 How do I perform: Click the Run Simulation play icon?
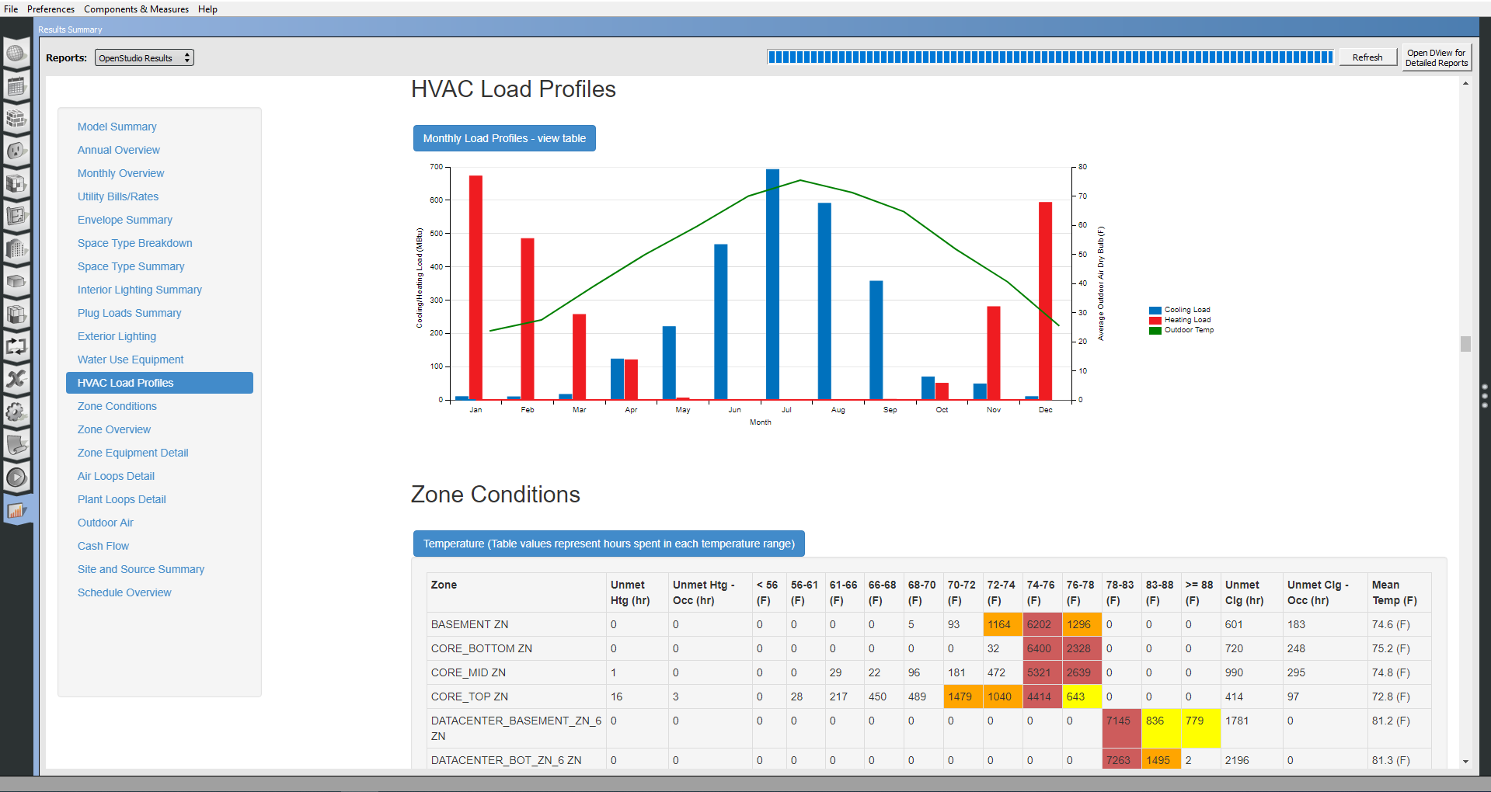tap(16, 478)
